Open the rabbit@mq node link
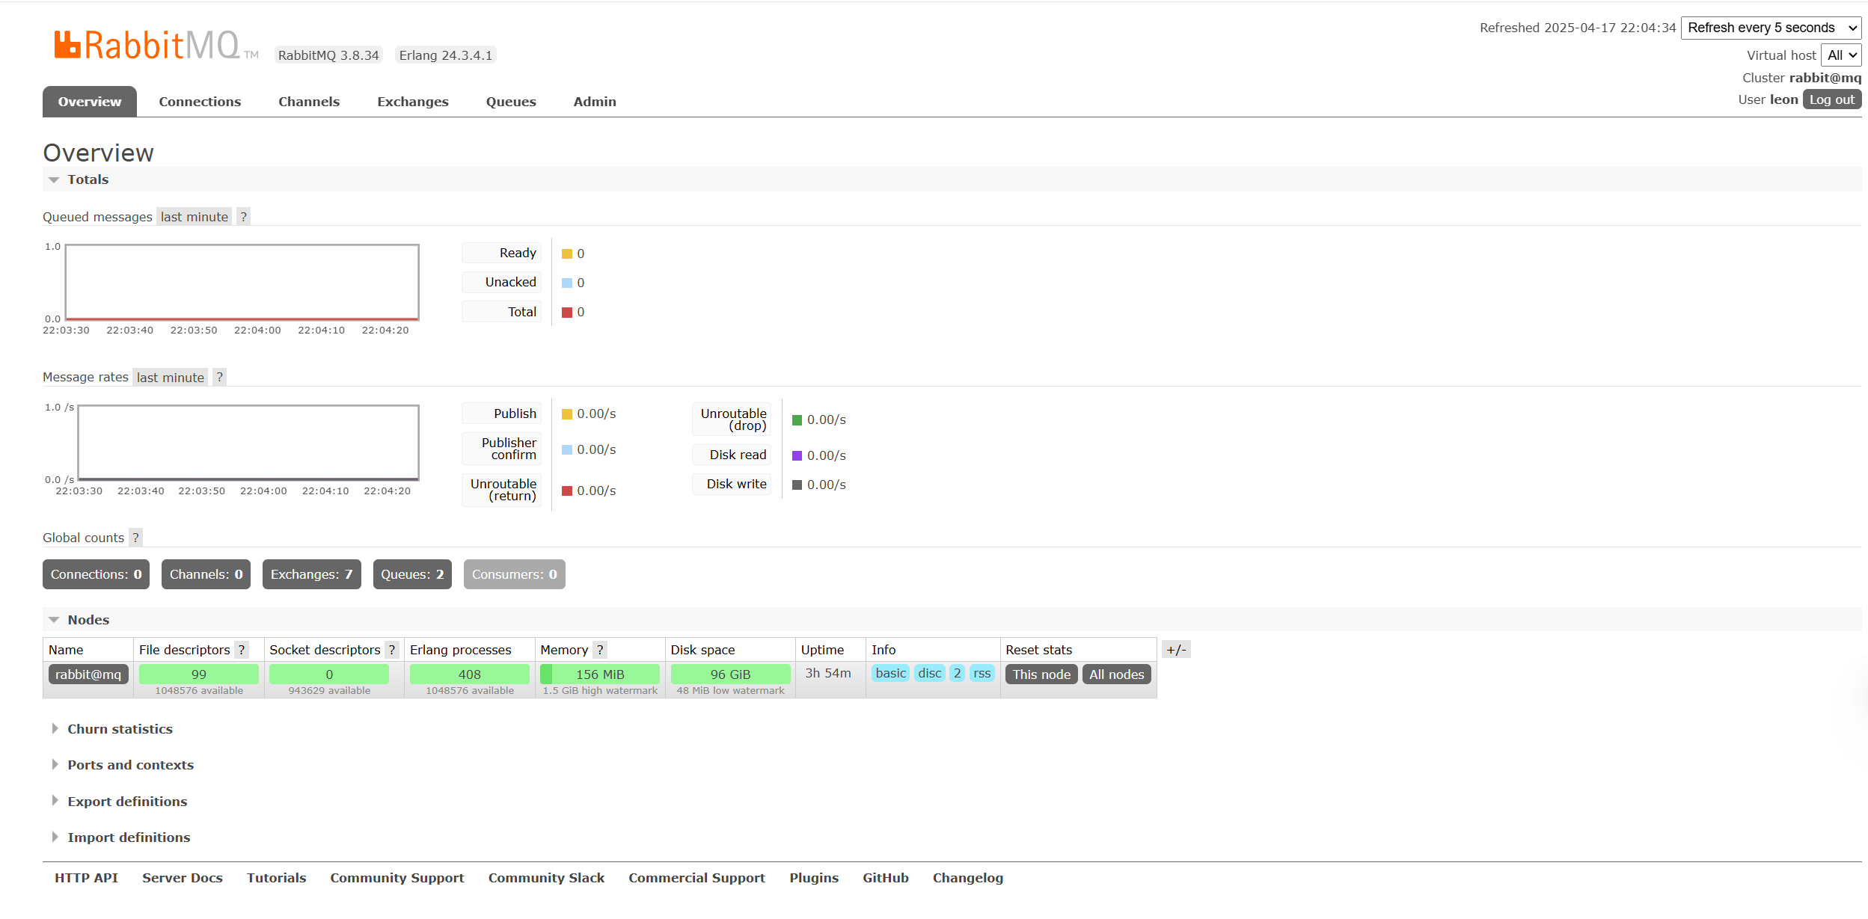Viewport: 1868px width, 919px height. tap(88, 674)
